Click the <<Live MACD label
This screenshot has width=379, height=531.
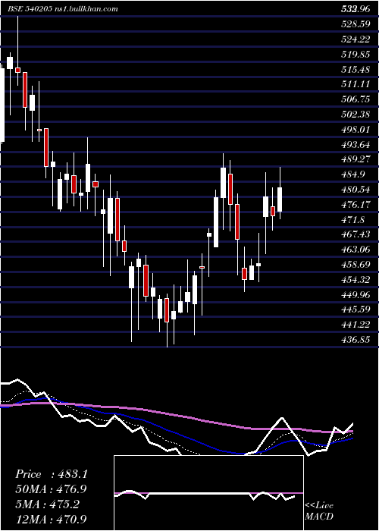tap(319, 511)
